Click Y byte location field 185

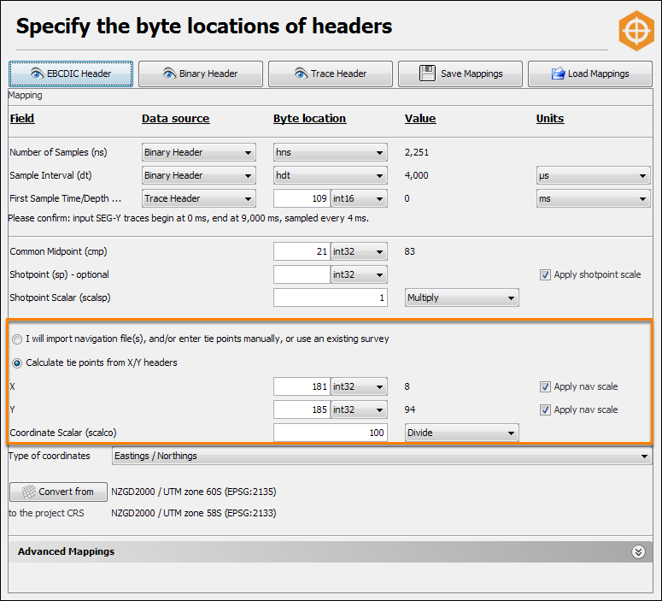tap(302, 410)
